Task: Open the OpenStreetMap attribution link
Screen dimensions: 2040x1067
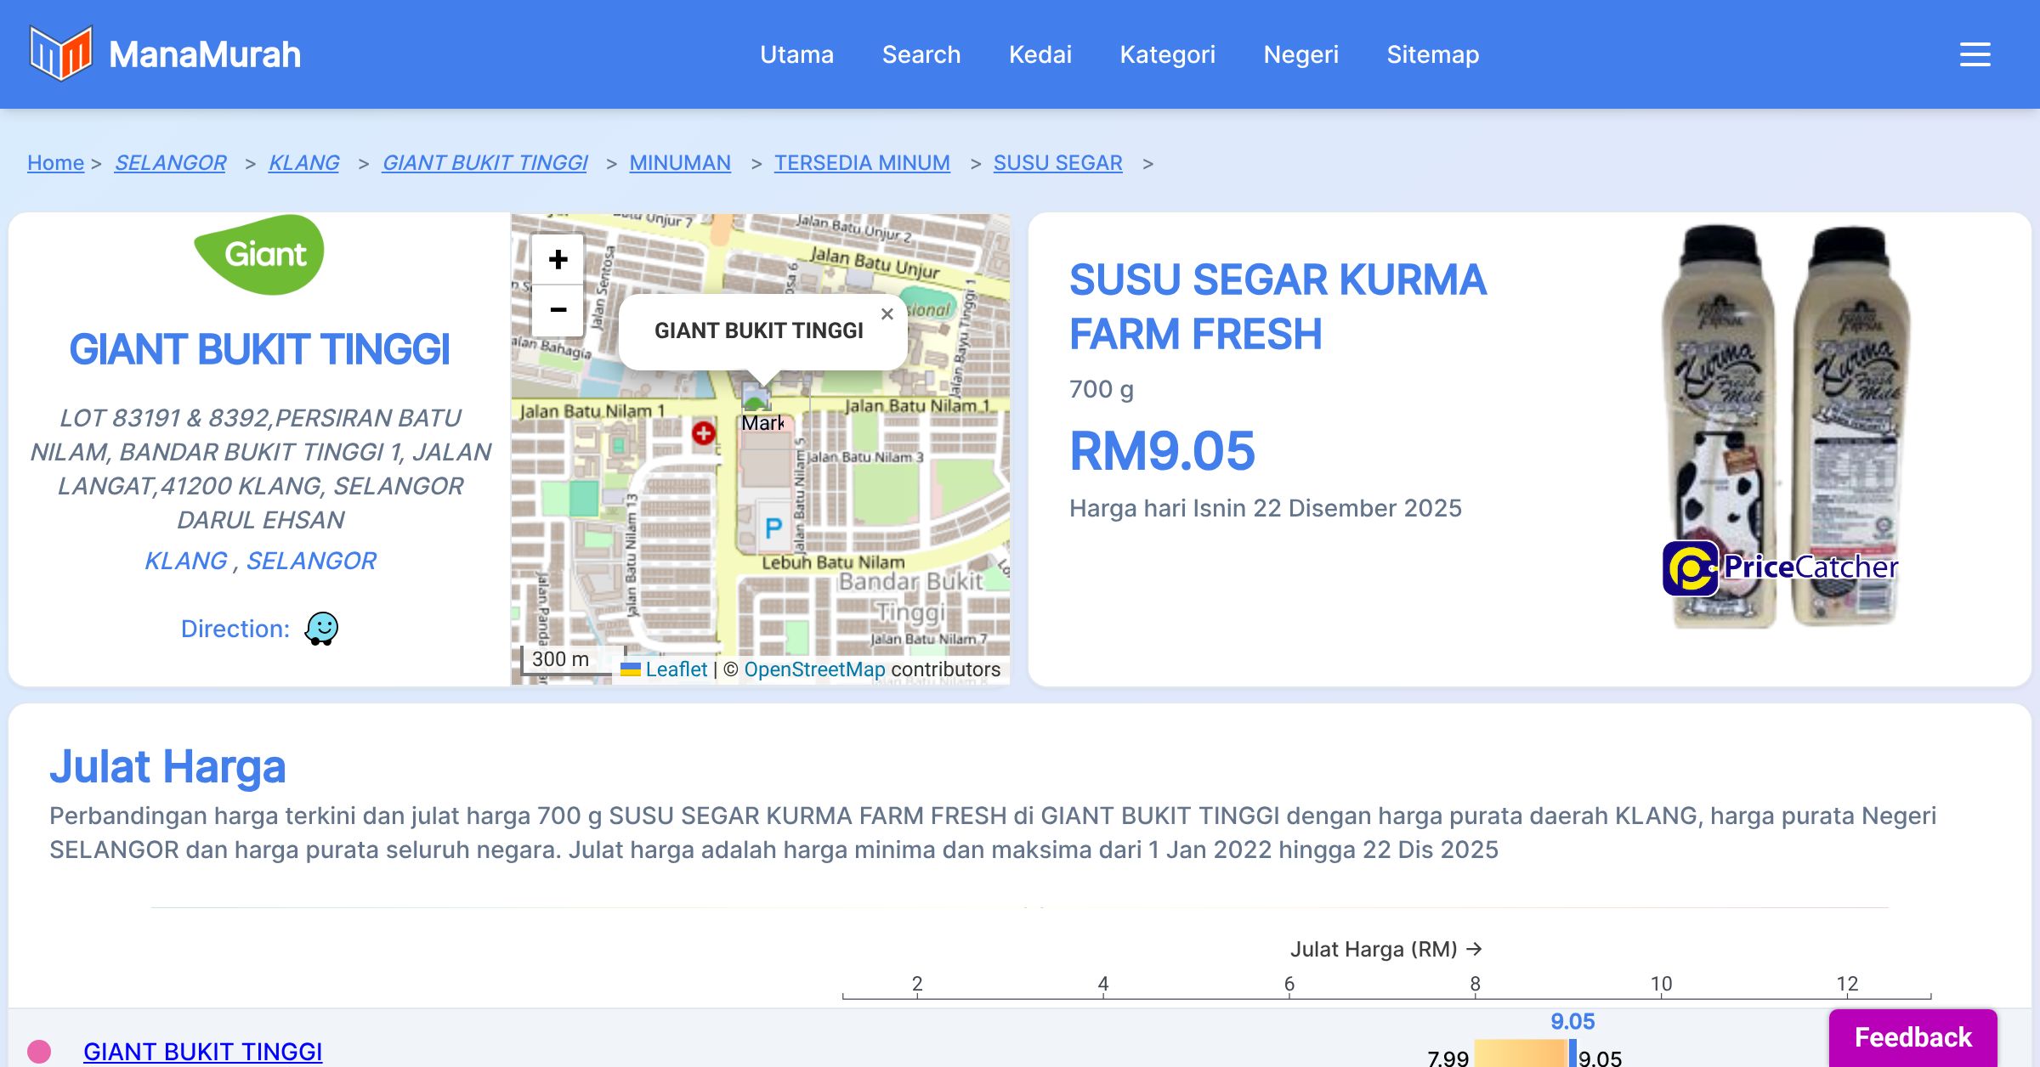Action: pos(814,669)
